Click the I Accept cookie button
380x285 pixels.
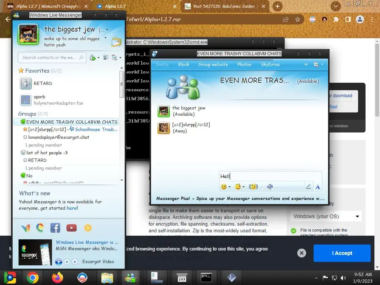342,253
